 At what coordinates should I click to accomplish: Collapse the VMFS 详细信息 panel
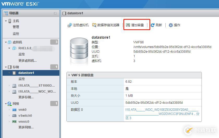tap(69, 75)
